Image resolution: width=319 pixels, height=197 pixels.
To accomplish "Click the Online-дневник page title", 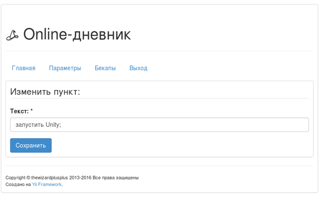I will pos(77,34).
